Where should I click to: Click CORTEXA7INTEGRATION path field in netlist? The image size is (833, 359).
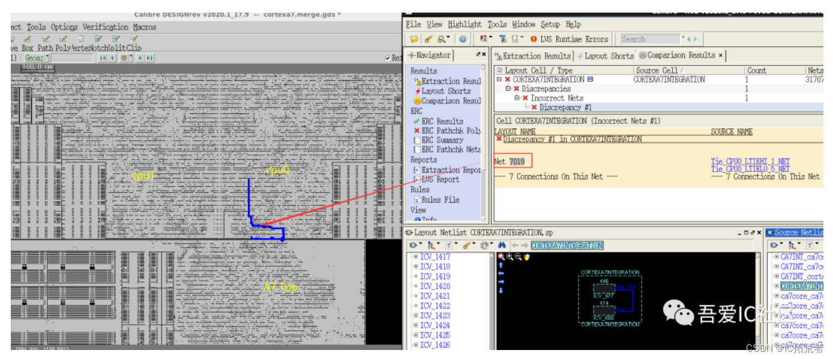pos(567,246)
